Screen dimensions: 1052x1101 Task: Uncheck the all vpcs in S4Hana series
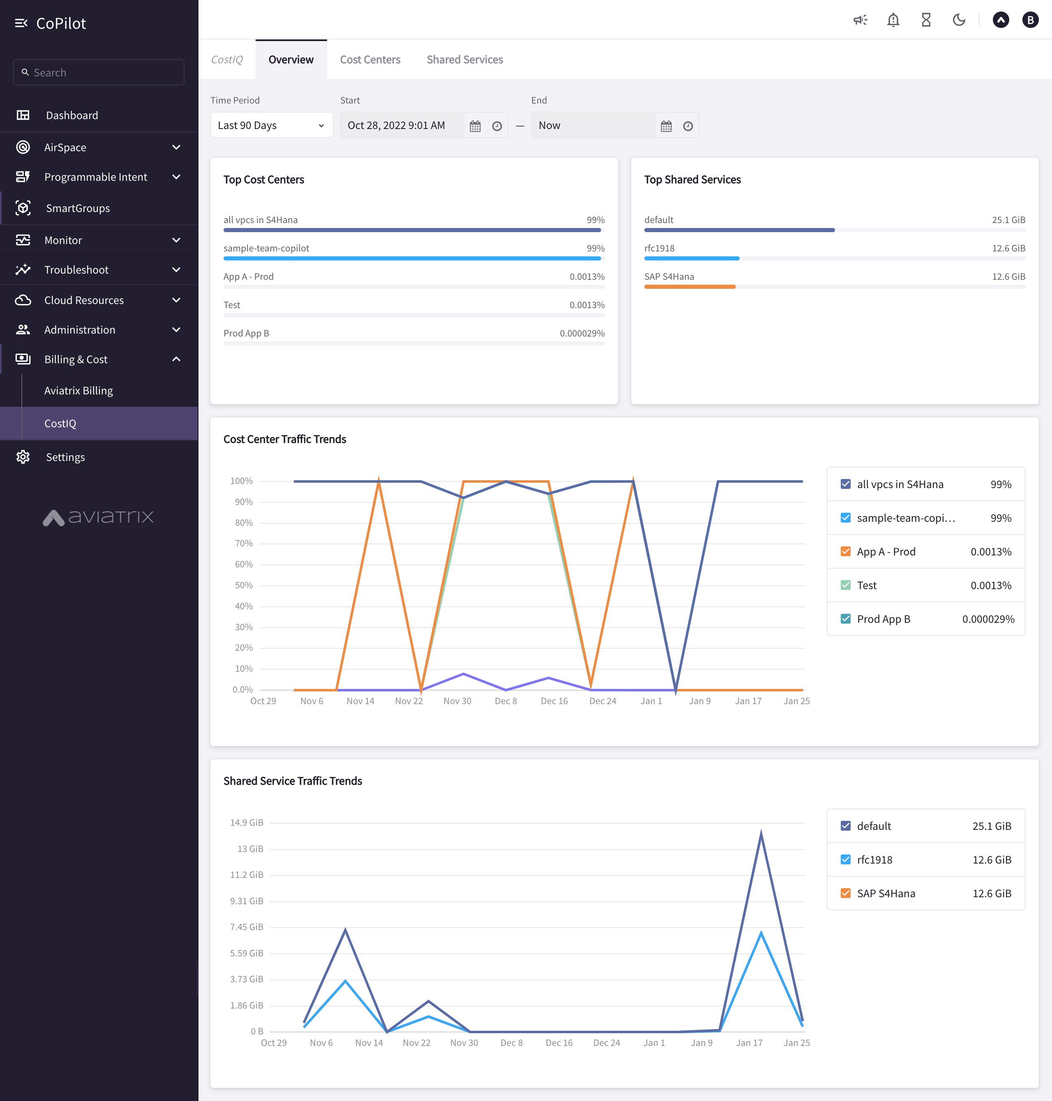(x=845, y=484)
